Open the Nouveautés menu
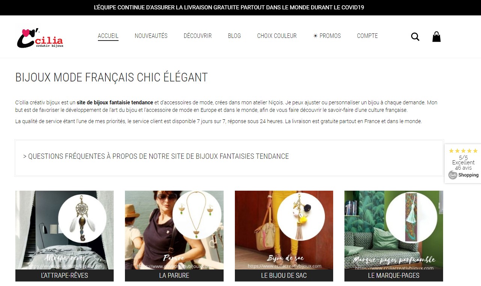481x286 pixels. [151, 36]
